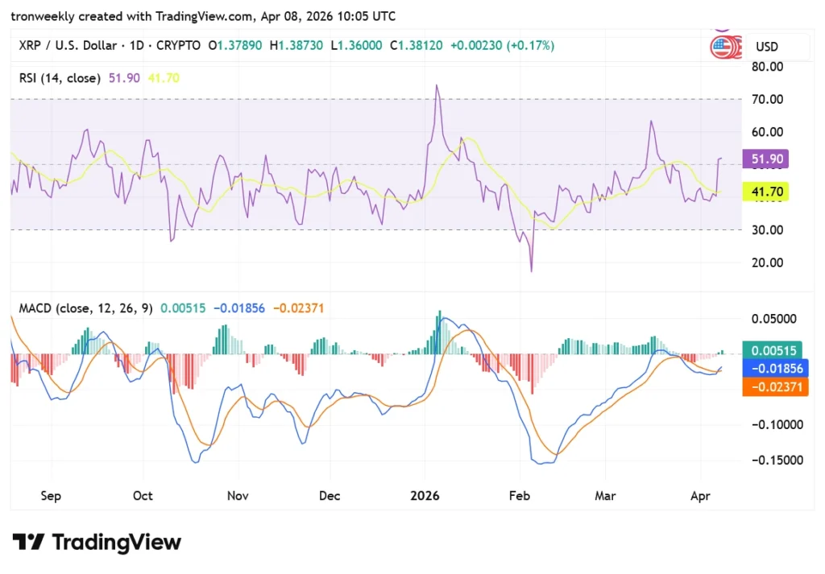Click the high price H1.38730 value
Image resolution: width=825 pixels, height=574 pixels.
[296, 46]
